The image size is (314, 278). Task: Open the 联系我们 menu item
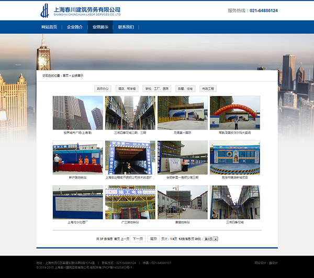(x=126, y=27)
